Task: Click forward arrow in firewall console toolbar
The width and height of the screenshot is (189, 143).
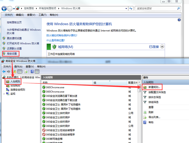Action: (x=9, y=72)
